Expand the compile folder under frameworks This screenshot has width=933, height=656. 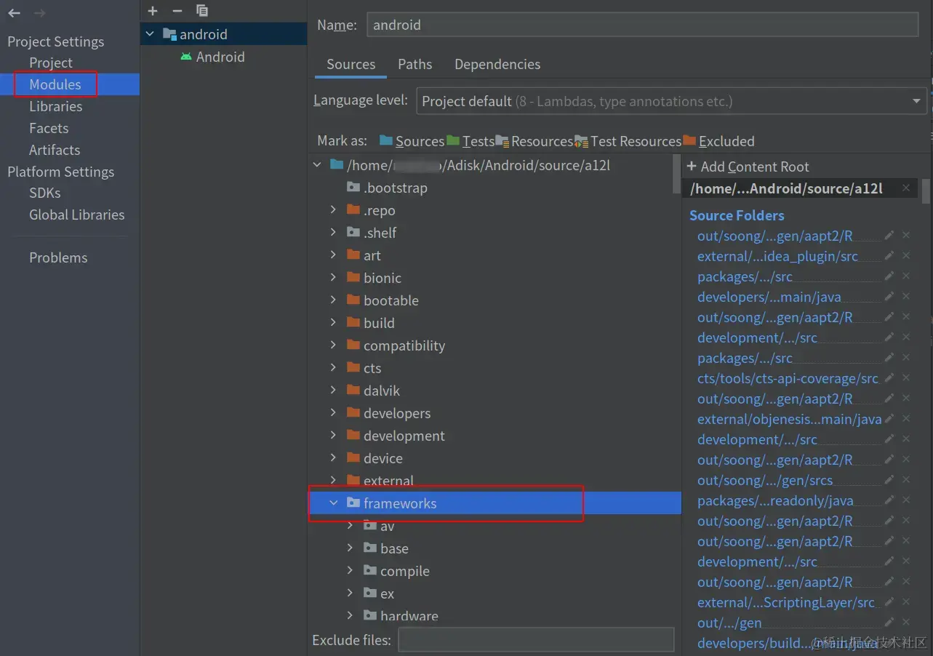tap(350, 571)
